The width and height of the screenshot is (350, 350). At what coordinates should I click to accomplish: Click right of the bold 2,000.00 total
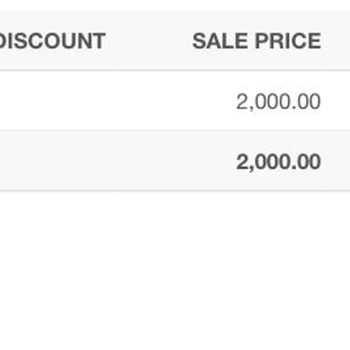(336, 162)
